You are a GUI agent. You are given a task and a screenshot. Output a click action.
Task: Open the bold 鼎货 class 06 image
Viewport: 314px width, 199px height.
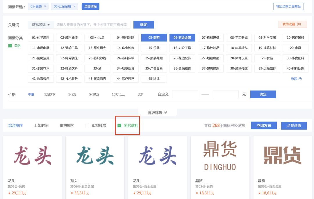[x=282, y=155]
